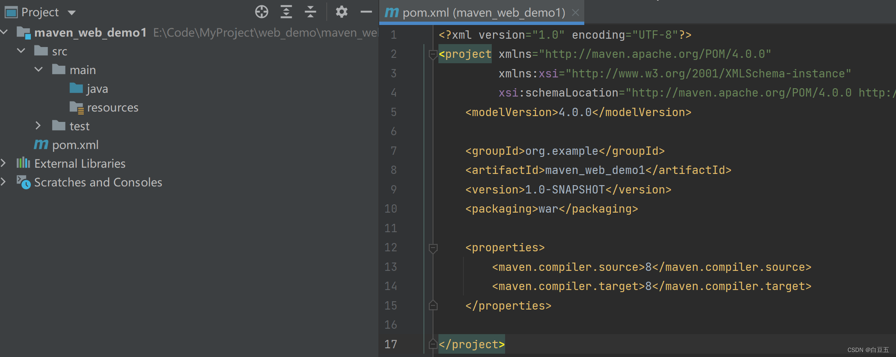Expand the test folder node
Screen dimensions: 896x357
(x=38, y=126)
